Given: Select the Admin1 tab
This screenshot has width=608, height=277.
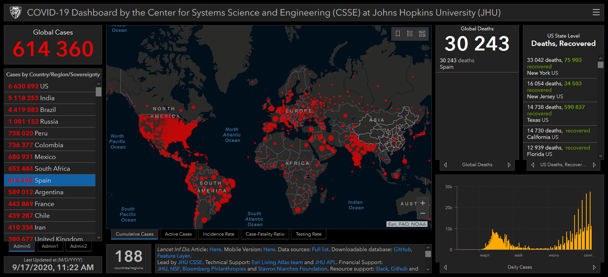Looking at the screenshot, I should coord(50,246).
